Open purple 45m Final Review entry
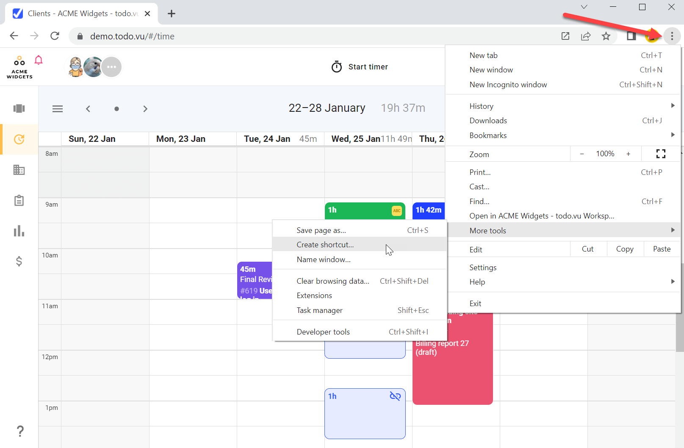 coord(255,280)
